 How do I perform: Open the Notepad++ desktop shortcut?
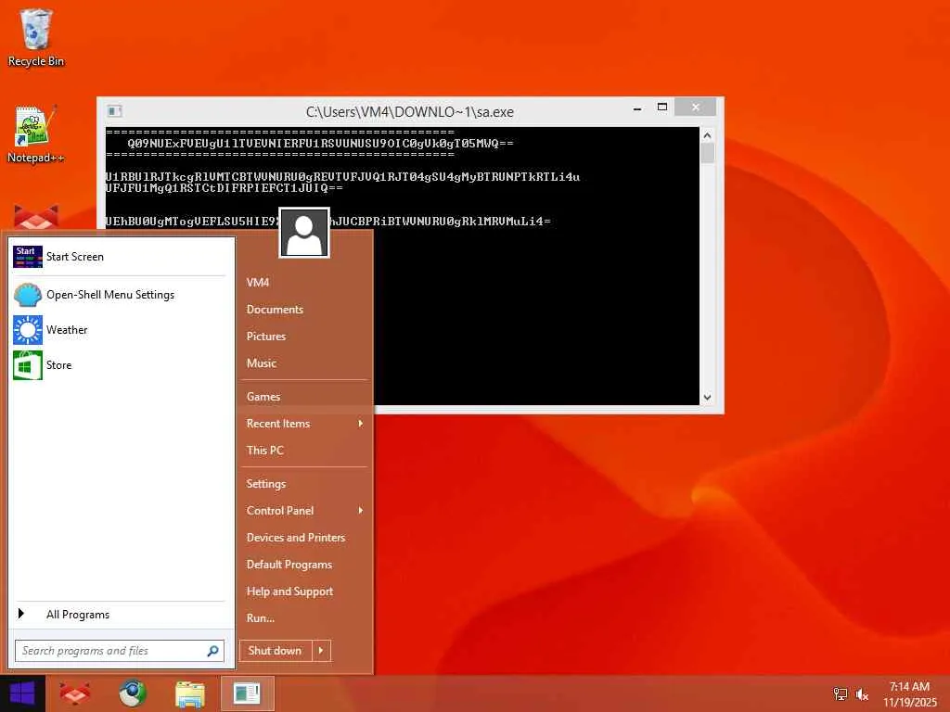36,133
